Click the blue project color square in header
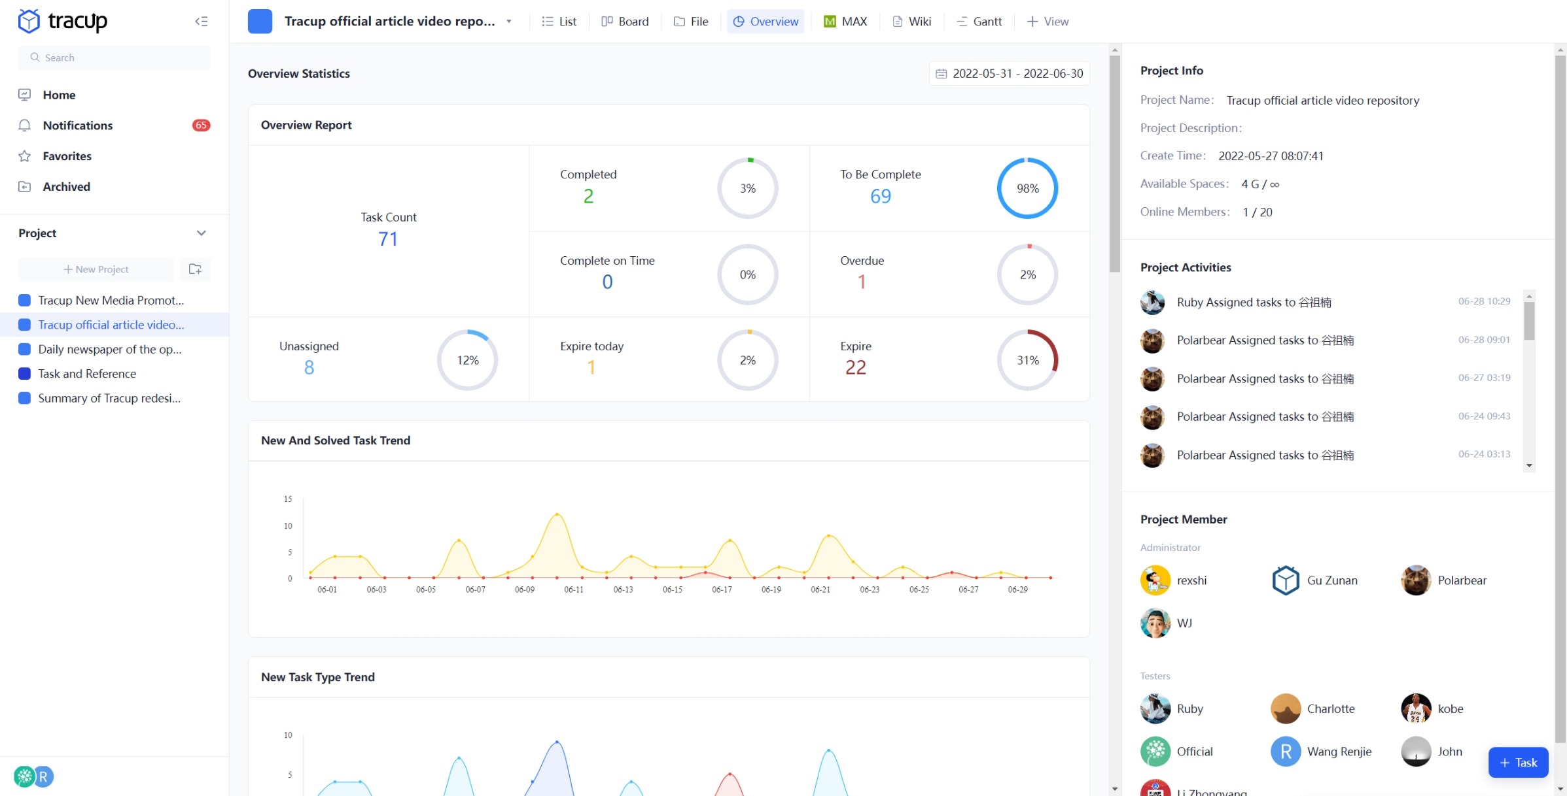The height and width of the screenshot is (796, 1567). click(x=260, y=22)
